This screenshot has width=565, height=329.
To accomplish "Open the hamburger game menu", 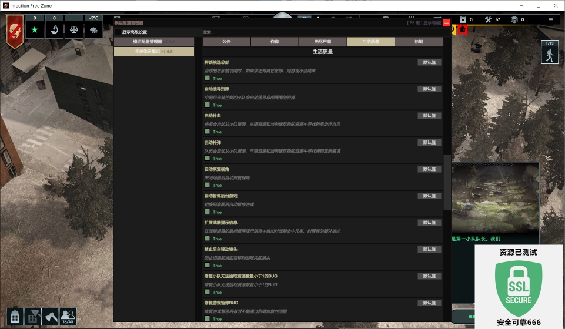I will point(550,20).
